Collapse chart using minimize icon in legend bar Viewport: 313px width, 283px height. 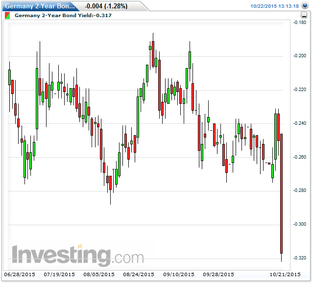pos(304,15)
